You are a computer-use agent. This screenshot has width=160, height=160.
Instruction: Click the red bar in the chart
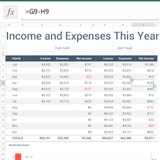(18, 156)
